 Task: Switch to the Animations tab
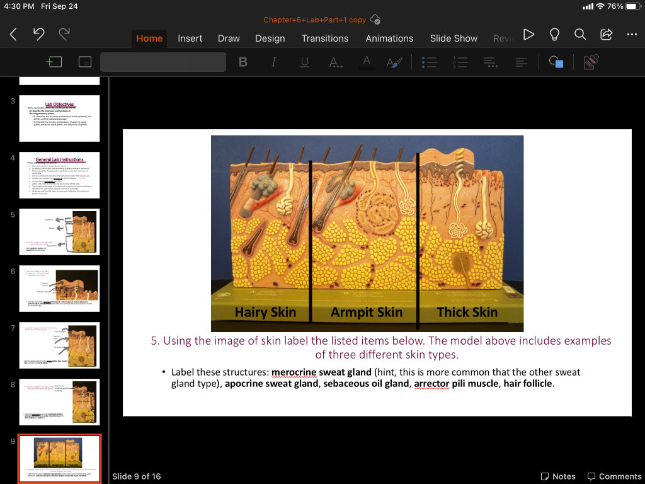389,38
